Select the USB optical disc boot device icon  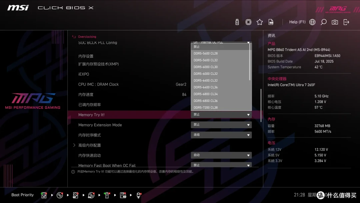coord(91,195)
